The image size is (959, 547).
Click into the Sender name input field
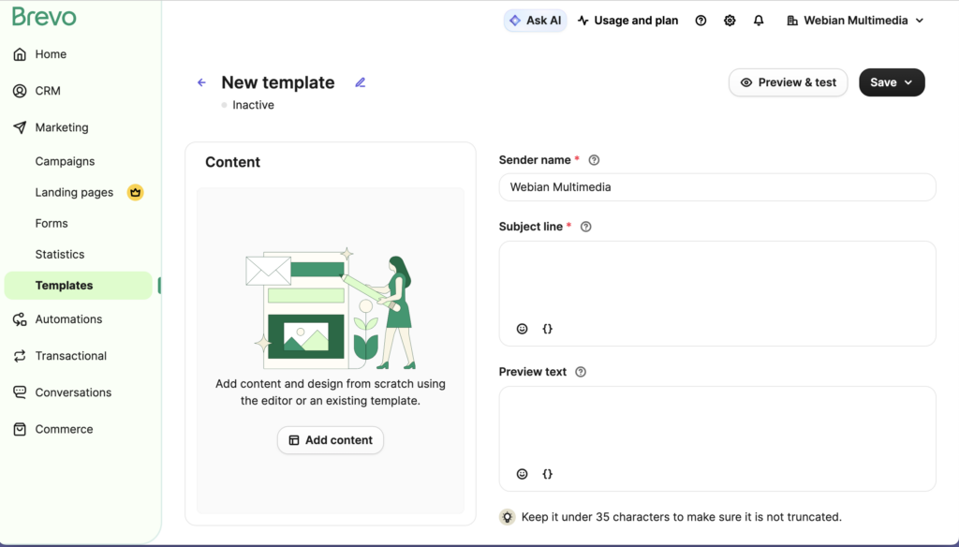pos(716,187)
